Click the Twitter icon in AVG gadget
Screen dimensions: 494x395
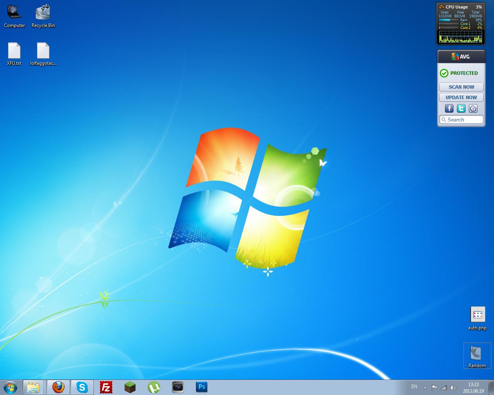461,108
